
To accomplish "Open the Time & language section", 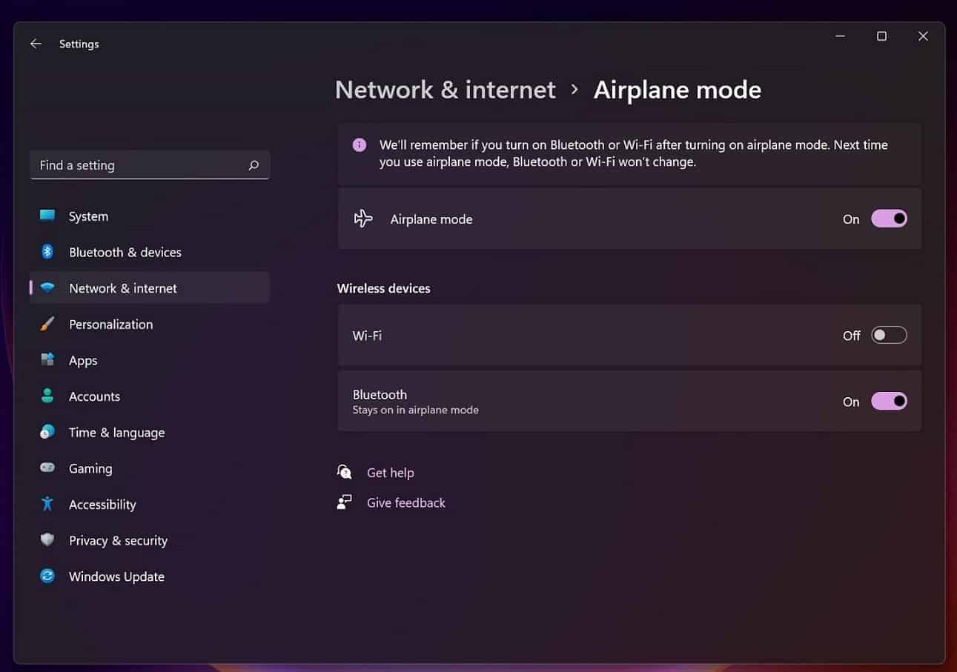I will (x=116, y=433).
